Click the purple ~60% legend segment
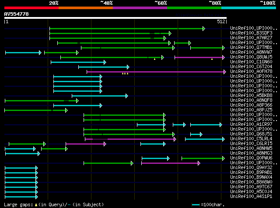This screenshot has width=280, height=208. pos(140,8)
